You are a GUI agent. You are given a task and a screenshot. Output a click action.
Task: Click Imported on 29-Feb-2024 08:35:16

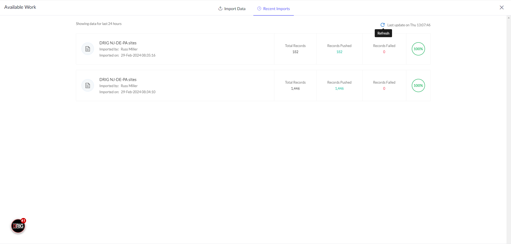(x=127, y=55)
